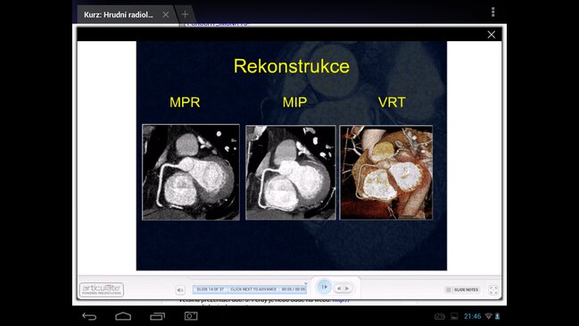This screenshot has height=326, width=579.
Task: Select the Kurz: Hrudní radiol tab
Action: click(x=118, y=15)
